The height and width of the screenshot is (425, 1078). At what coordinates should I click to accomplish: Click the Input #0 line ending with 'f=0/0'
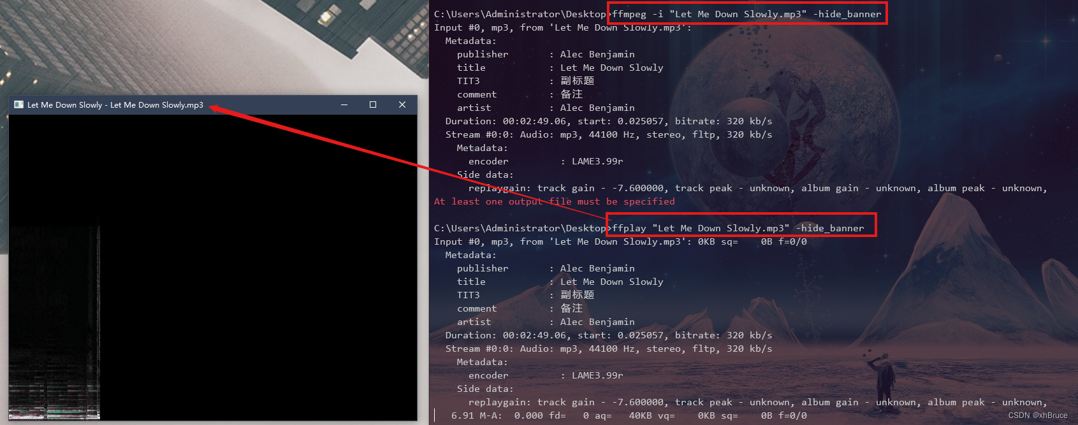click(x=620, y=241)
